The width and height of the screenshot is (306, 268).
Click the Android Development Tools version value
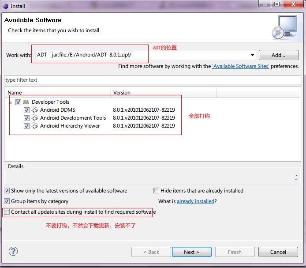144,118
